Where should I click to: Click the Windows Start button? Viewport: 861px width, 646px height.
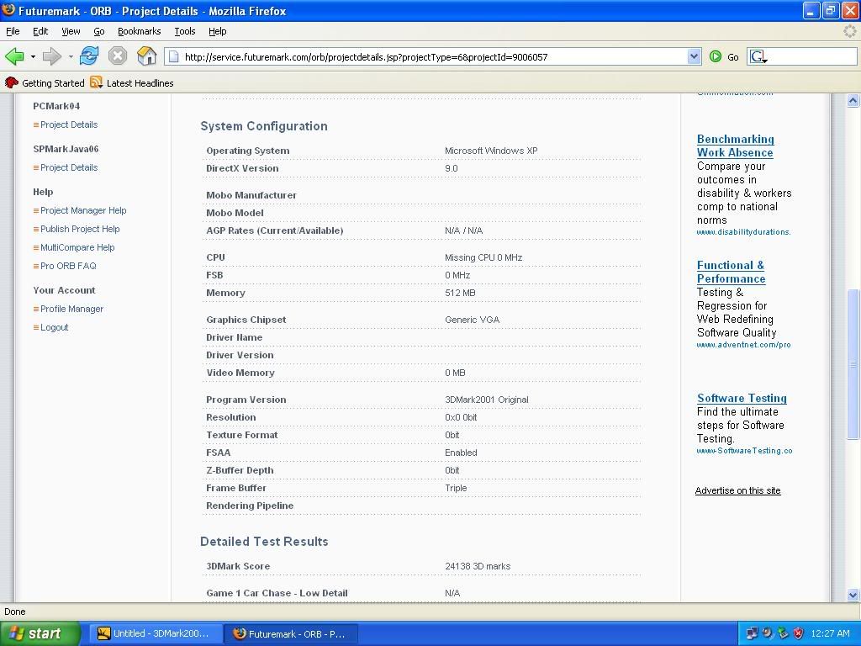[x=40, y=633]
